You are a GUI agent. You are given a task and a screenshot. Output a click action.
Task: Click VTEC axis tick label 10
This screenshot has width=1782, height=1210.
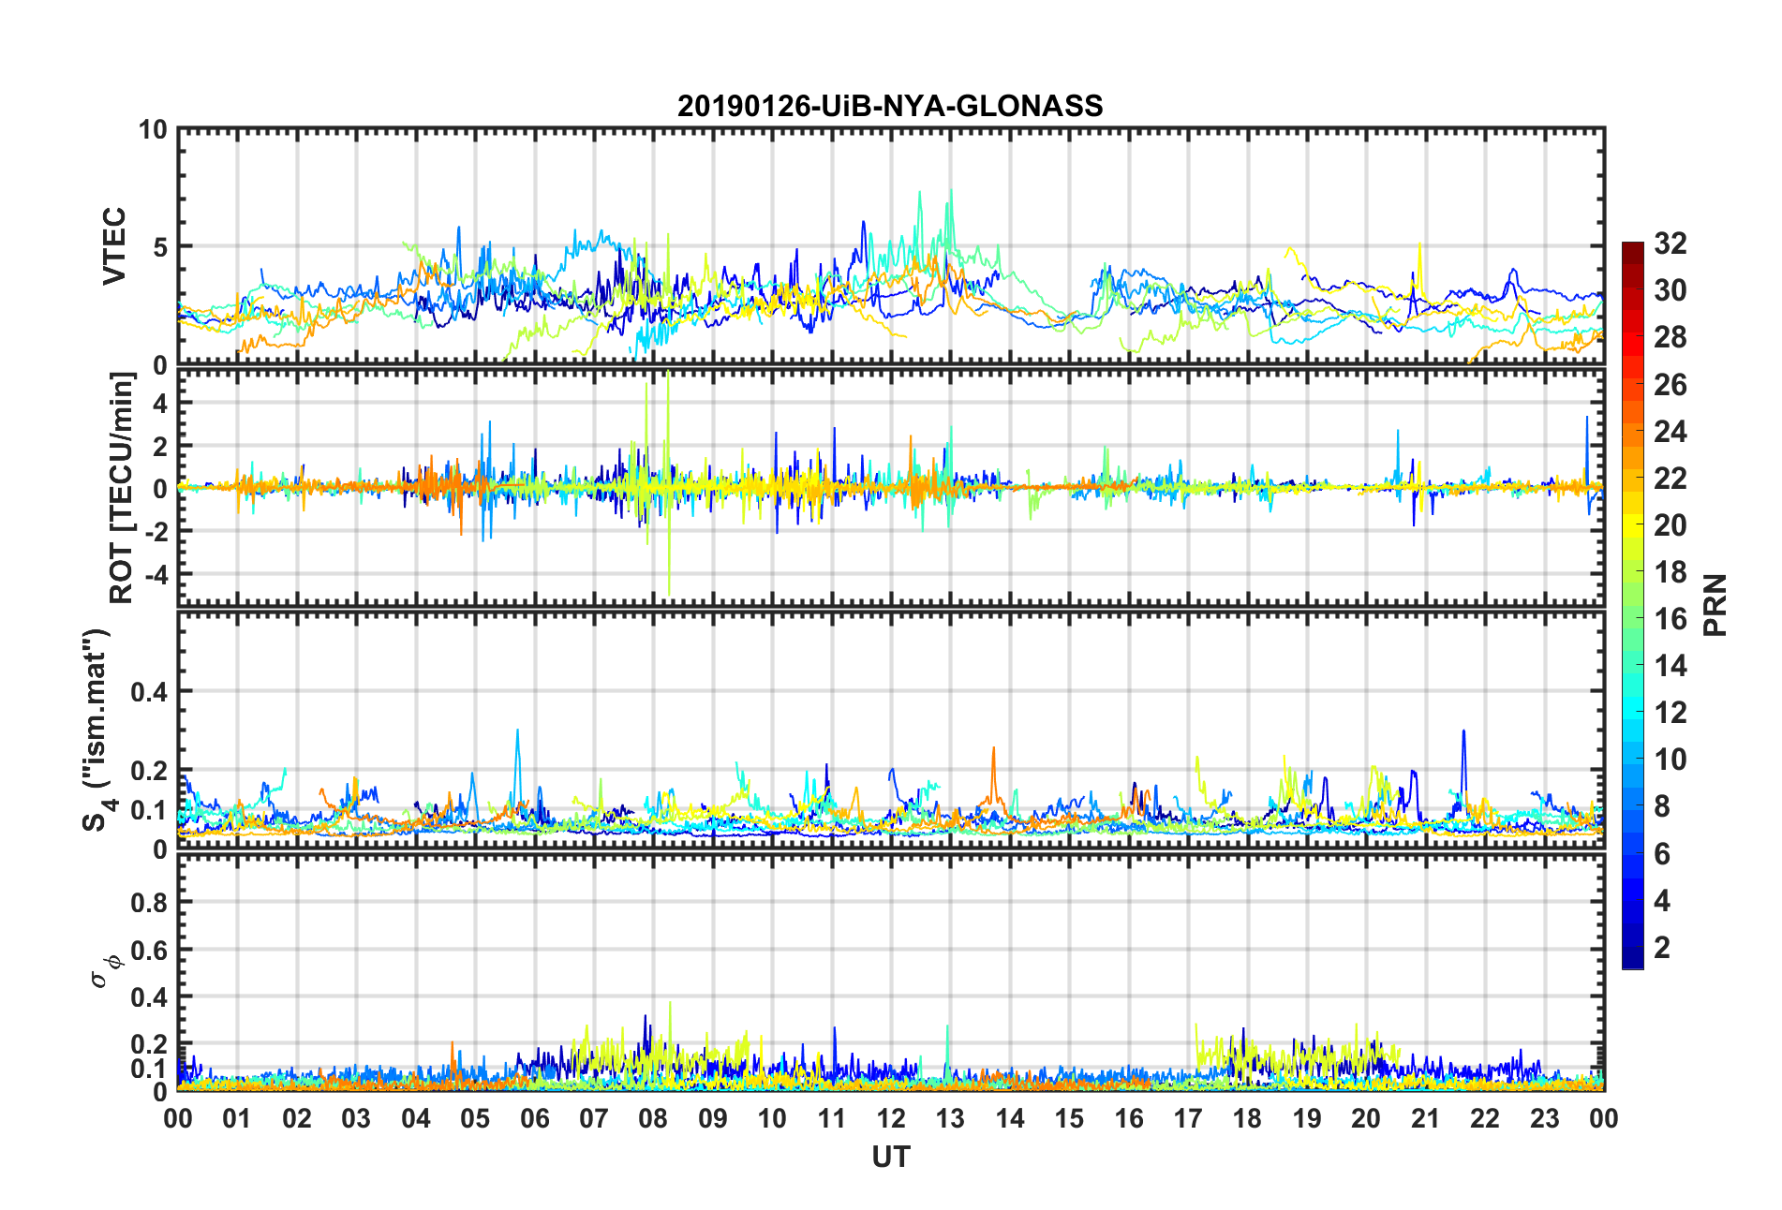(x=152, y=129)
